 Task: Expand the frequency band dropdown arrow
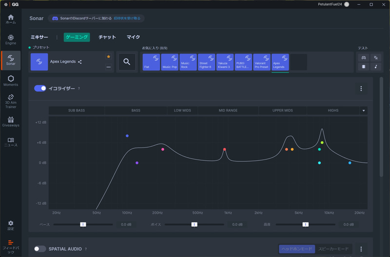[364, 110]
